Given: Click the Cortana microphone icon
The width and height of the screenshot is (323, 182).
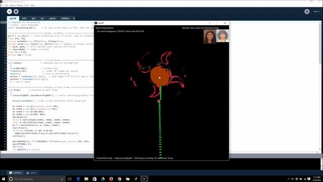Looking at the screenshot, I should point(62,179).
